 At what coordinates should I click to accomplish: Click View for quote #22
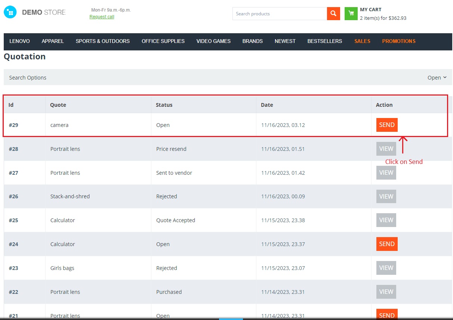(x=386, y=292)
